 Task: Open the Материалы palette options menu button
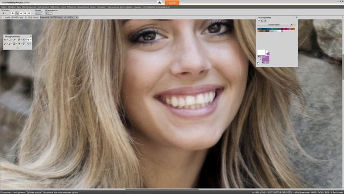pos(295,25)
